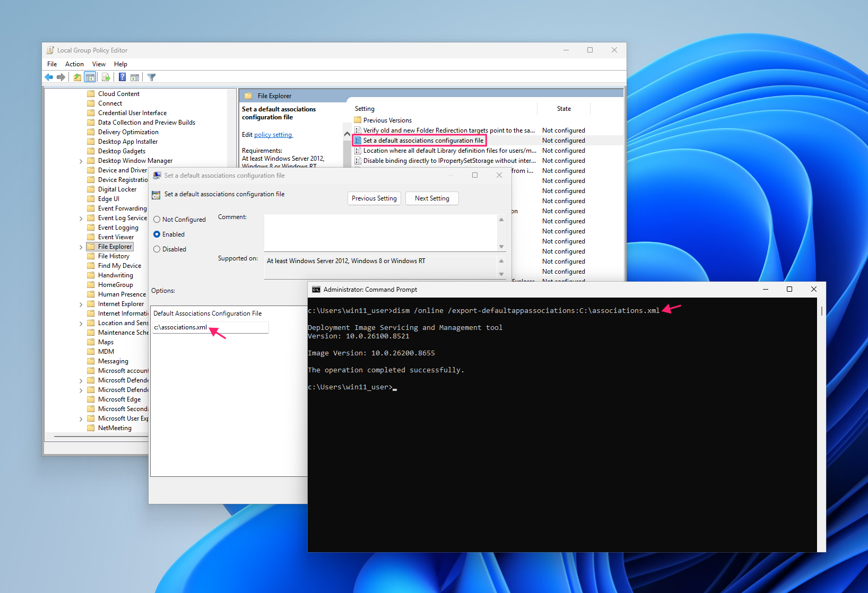The image size is (868, 593).
Task: Click the Delivery Optimization folder icon
Action: pyautogui.click(x=91, y=132)
